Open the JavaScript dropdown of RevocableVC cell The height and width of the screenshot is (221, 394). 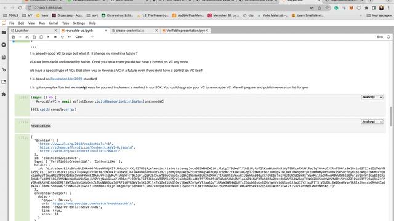[372, 122]
